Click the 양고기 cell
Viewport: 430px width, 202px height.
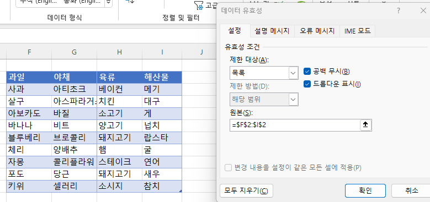click(x=120, y=125)
